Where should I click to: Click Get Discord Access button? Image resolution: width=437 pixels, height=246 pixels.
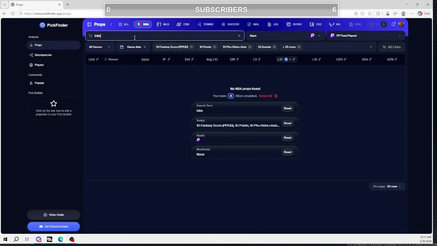pos(54,227)
